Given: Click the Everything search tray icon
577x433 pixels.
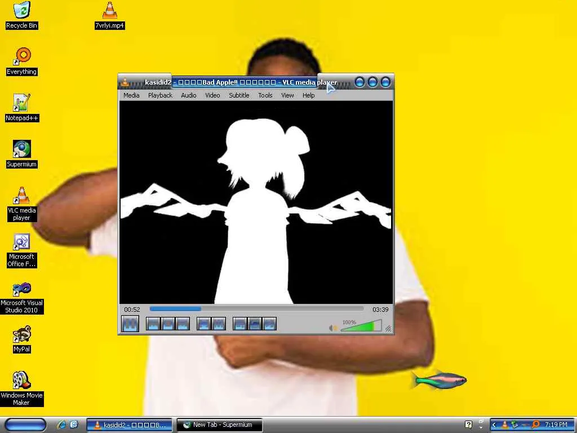Looking at the screenshot, I should [x=536, y=425].
